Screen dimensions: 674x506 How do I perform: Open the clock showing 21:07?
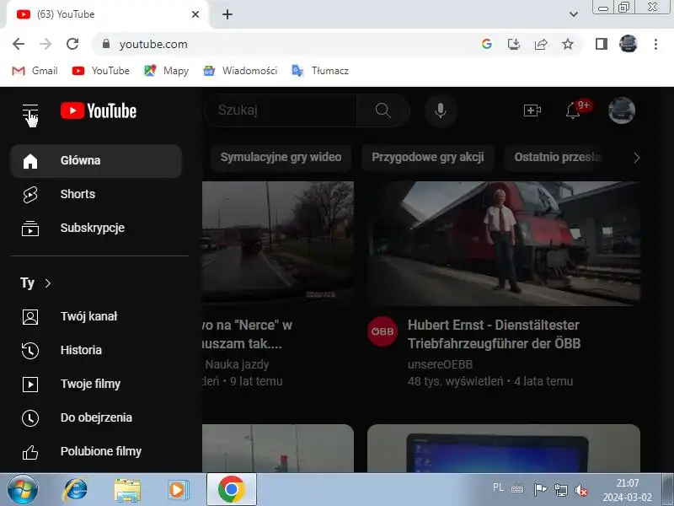click(x=627, y=490)
